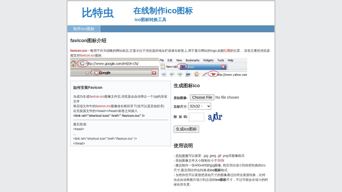Click the orange reload icon
Image resolution: width=342 pixels, height=192 pixels.
point(196,74)
